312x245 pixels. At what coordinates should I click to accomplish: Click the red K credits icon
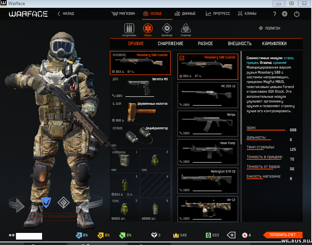pyautogui.click(x=245, y=235)
